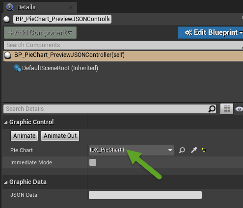Click the Animate Out button
Image resolution: width=243 pixels, height=208 pixels.
click(x=60, y=136)
